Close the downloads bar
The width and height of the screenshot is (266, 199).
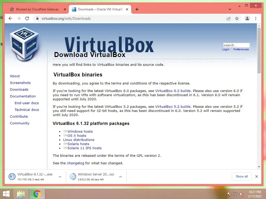pos(256,176)
